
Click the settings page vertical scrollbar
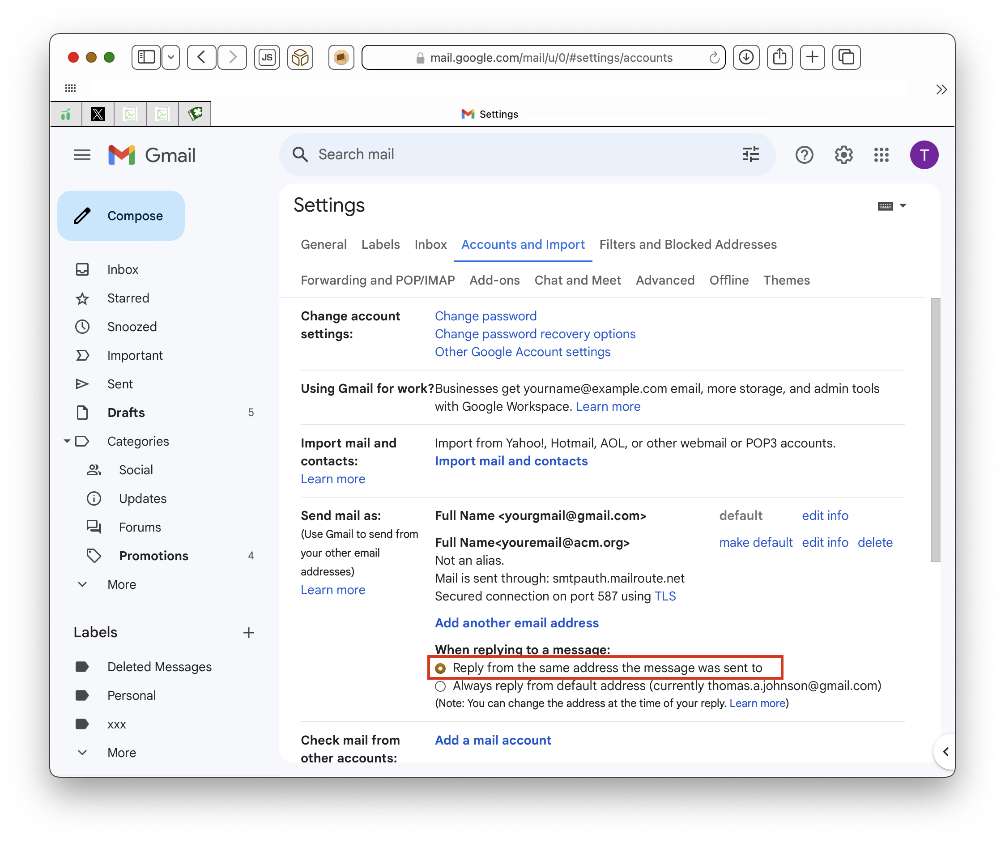(x=935, y=430)
